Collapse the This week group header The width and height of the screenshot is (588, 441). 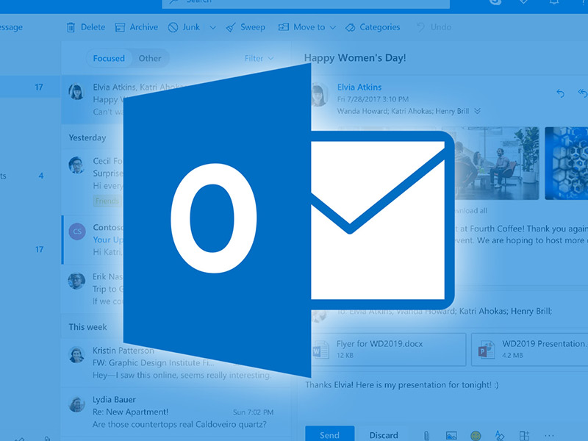pos(87,327)
